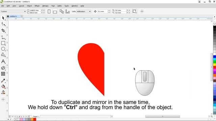This screenshot has height=121, width=216.
Task: Open the Object menu
Action: (x=29, y=6)
